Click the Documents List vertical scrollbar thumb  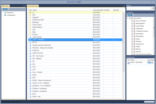(x=123, y=42)
